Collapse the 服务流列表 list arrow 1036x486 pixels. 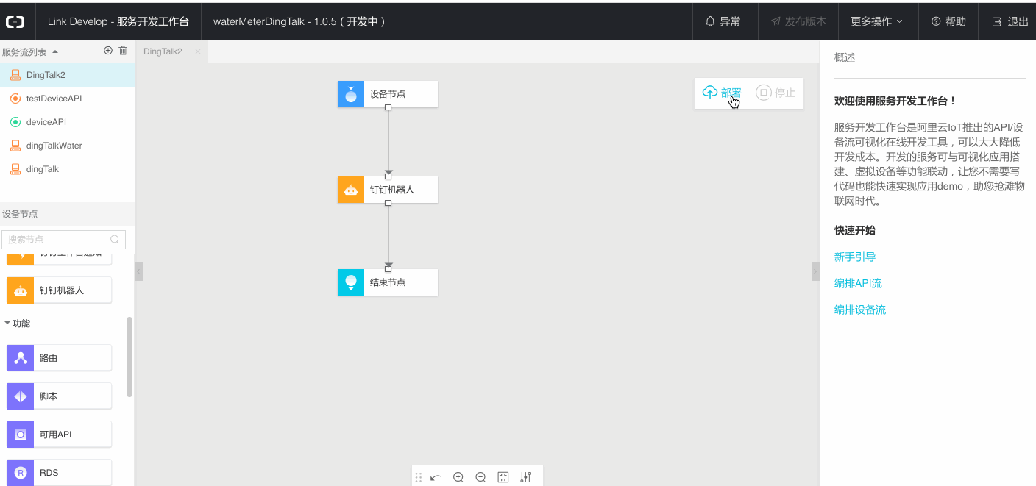coord(55,51)
